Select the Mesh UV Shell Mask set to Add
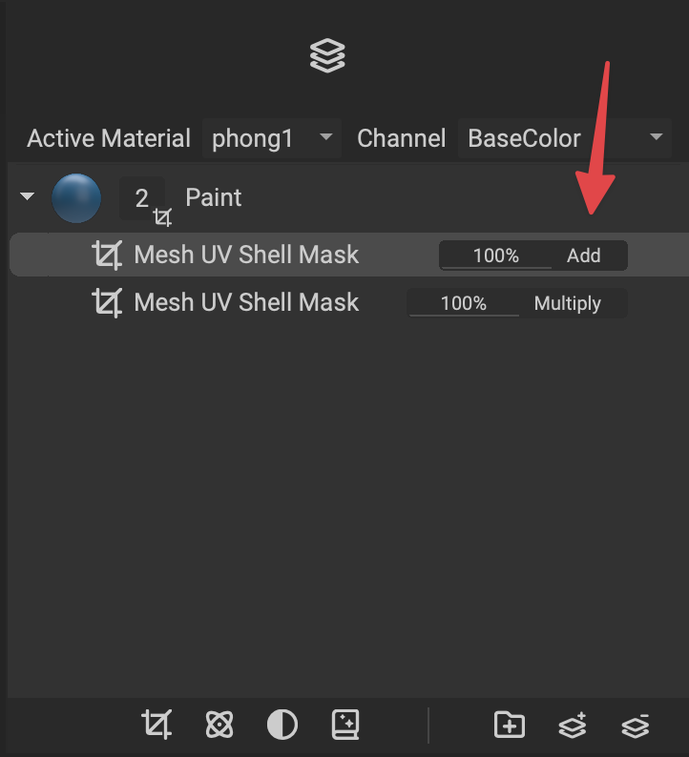The width and height of the screenshot is (689, 757). pyautogui.click(x=246, y=255)
